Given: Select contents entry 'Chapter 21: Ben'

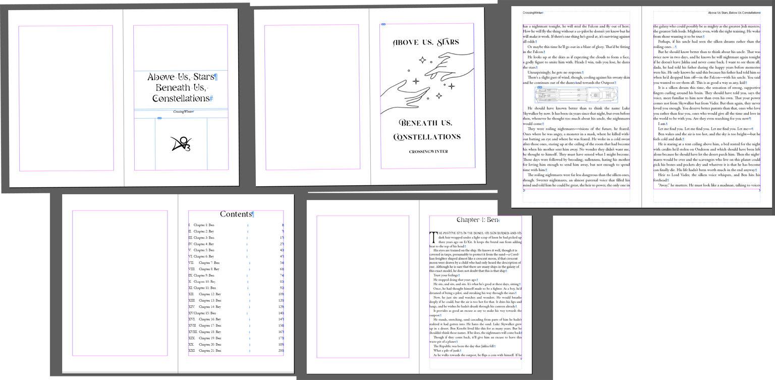Looking at the screenshot, I should (210, 351).
